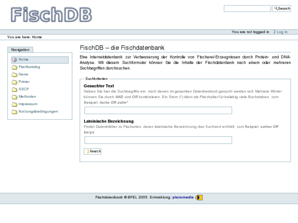Click the Gene folder icon
298x223 pixels.
[x=14, y=74]
